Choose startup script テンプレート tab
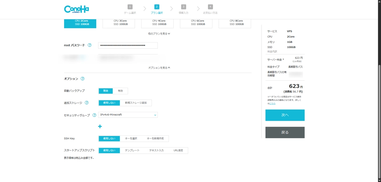Screen dimensions: 381x182 pos(132,150)
